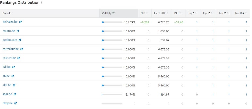252x109 pixels.
Task: Click sort icon in Visibility column header
Action: click(113, 13)
